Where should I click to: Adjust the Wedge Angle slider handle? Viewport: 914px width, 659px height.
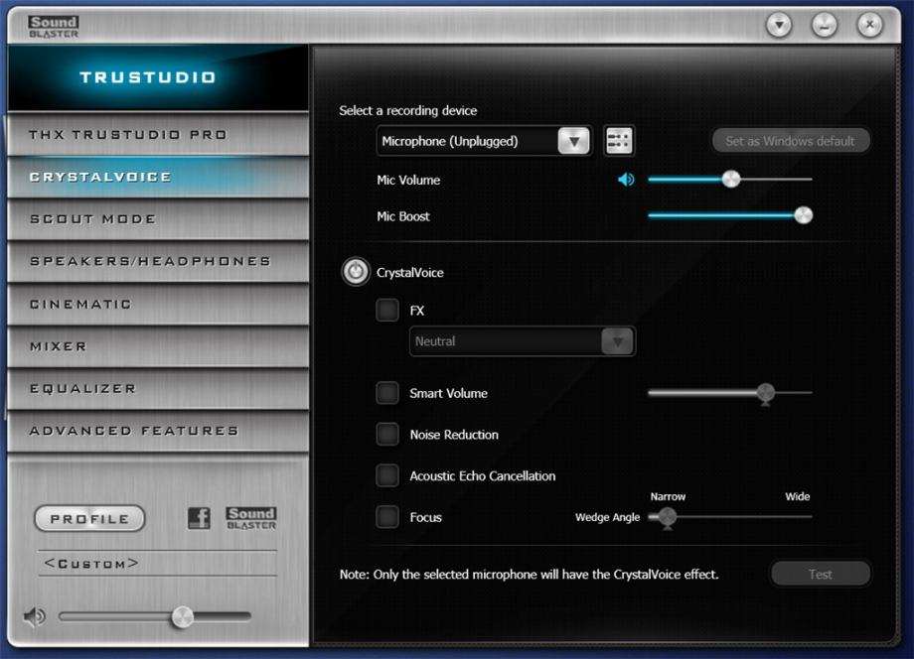[668, 517]
